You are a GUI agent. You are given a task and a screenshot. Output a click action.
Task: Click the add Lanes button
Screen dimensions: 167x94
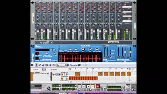coord(51,70)
